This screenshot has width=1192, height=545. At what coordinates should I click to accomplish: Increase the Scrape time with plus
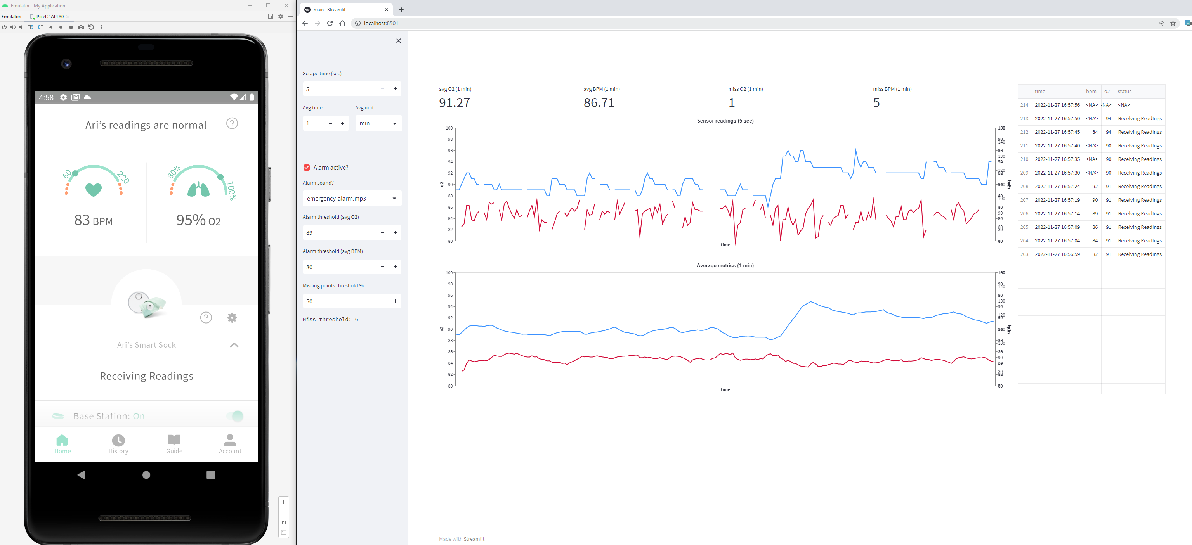[x=395, y=89]
